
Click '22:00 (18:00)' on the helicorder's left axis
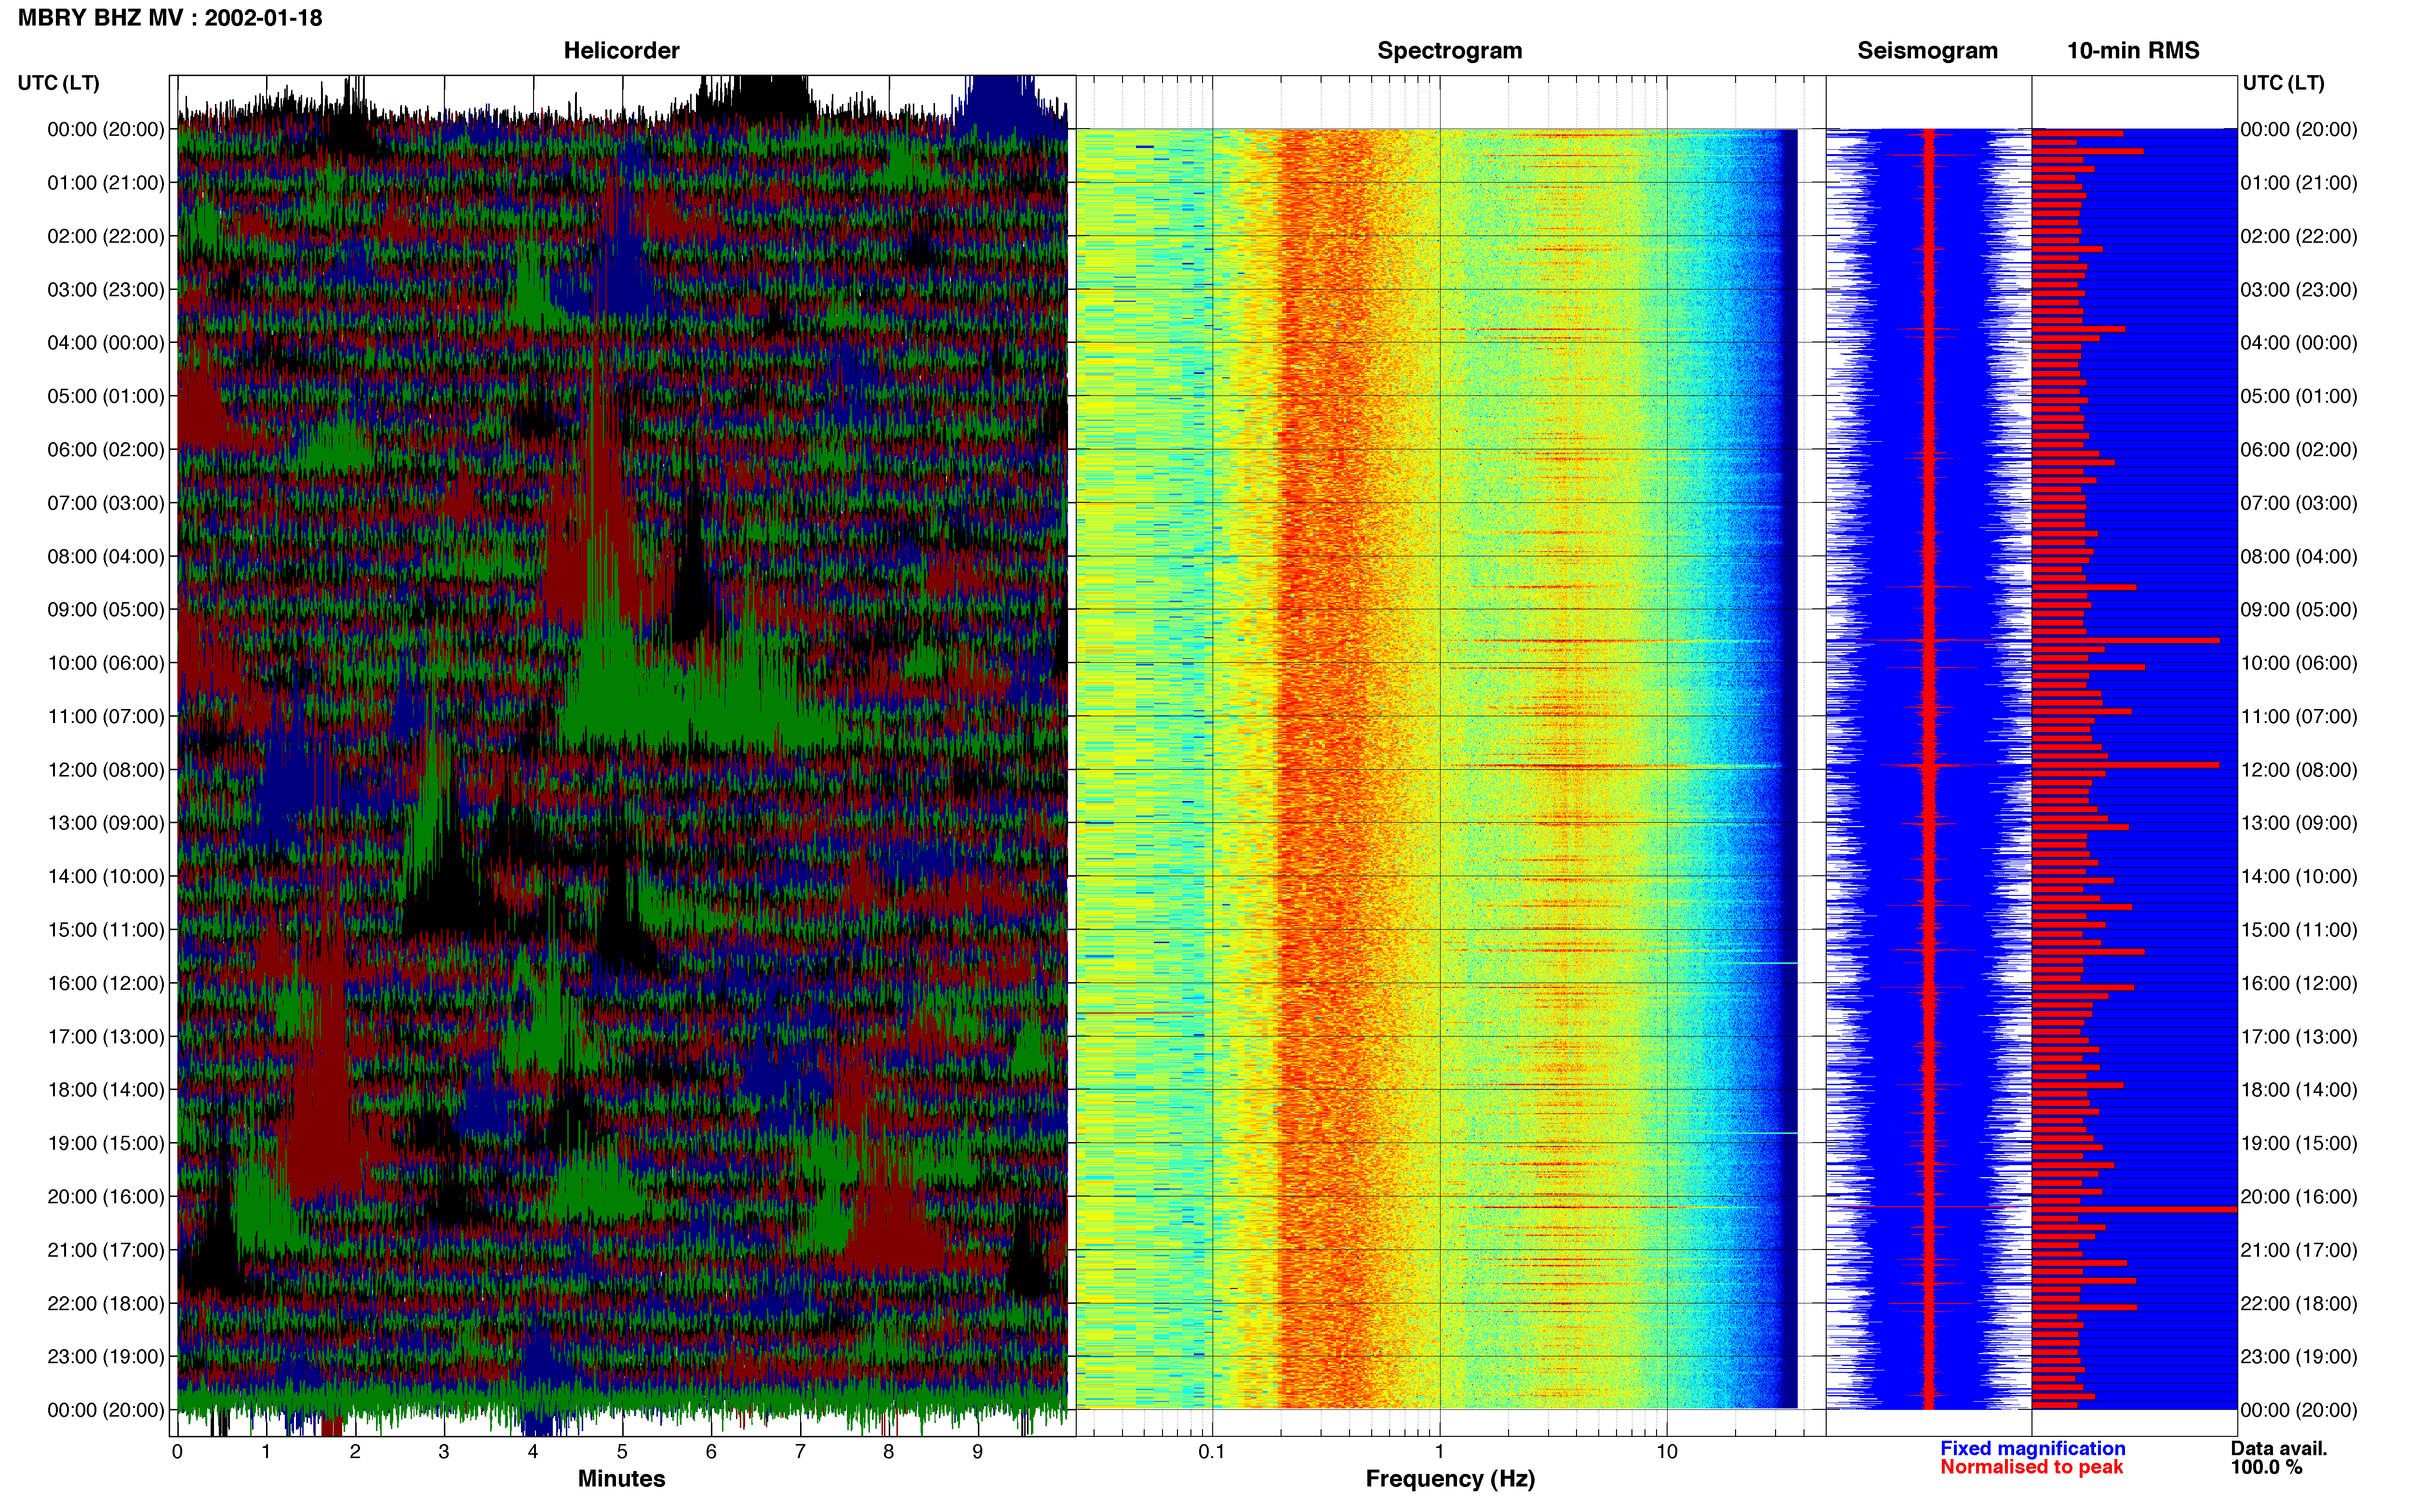click(x=106, y=1304)
